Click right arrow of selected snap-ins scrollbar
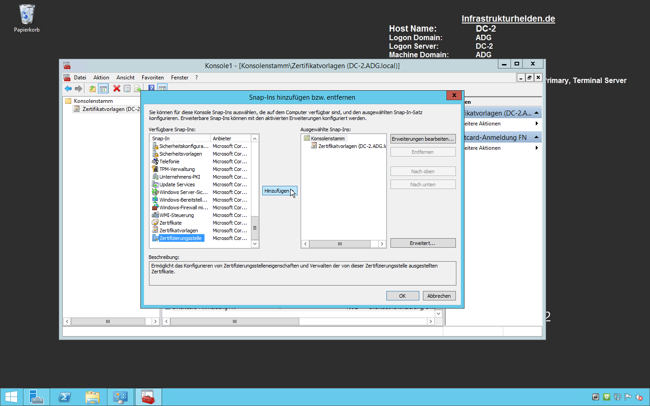The height and width of the screenshot is (406, 650). point(382,244)
